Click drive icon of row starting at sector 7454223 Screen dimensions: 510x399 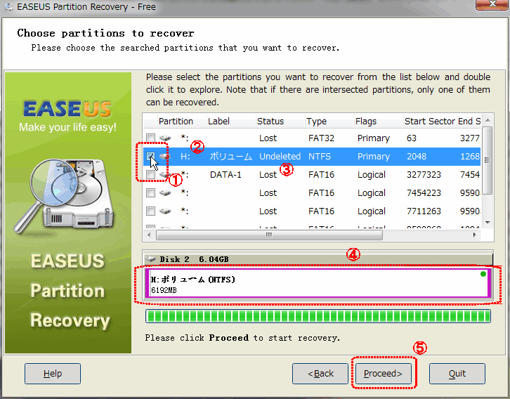click(x=165, y=193)
